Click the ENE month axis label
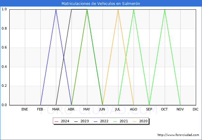This screenshot has height=140, width=202. (x=25, y=109)
